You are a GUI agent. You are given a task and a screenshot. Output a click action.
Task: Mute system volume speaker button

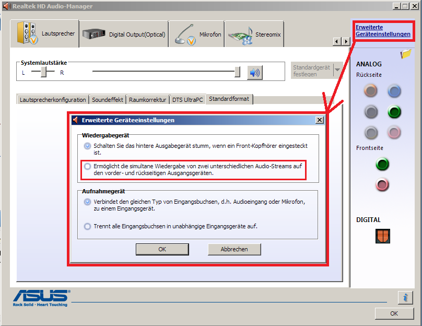254,73
